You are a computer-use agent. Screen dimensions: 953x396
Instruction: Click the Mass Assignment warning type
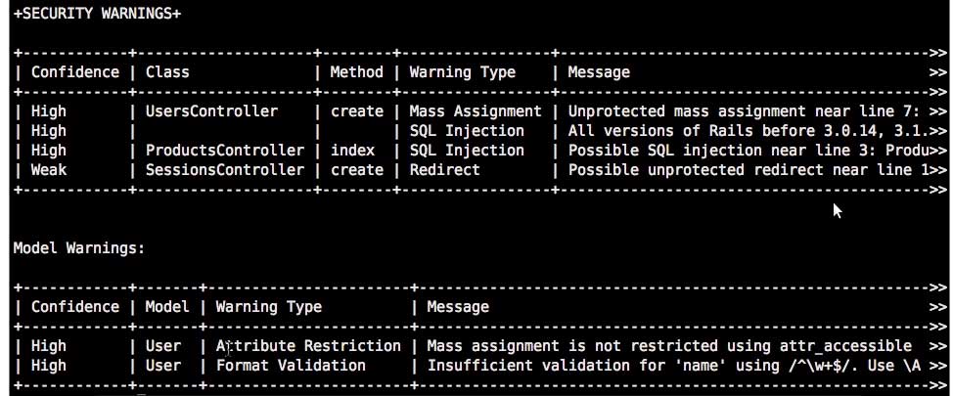(476, 111)
